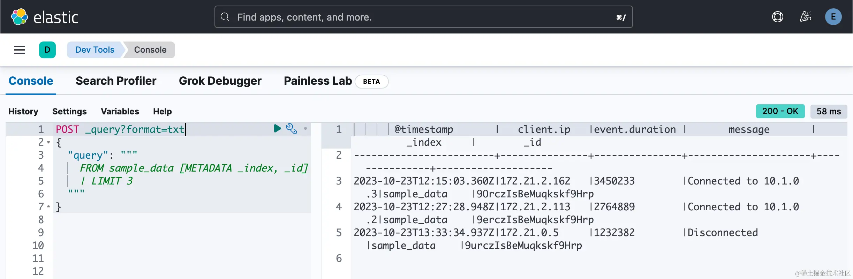The height and width of the screenshot is (279, 853).
Task: Click the Dev Tools breadcrumb
Action: (x=95, y=50)
